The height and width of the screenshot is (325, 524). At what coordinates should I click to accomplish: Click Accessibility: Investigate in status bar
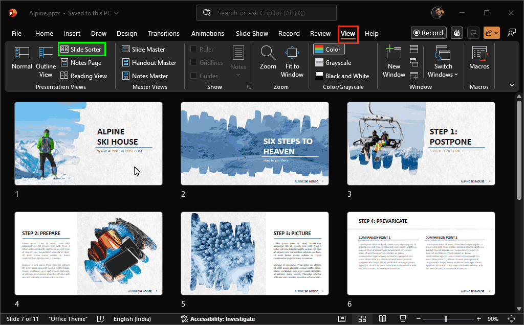219,318
